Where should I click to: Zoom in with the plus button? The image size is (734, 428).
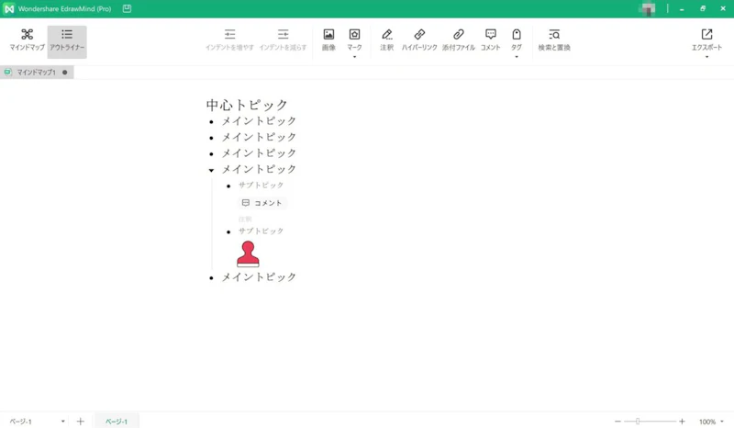tap(682, 422)
